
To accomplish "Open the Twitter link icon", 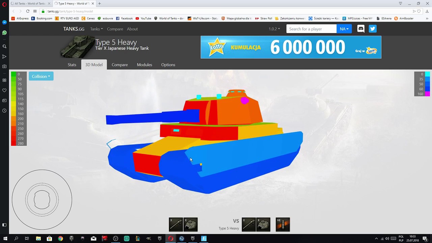I will (373, 29).
